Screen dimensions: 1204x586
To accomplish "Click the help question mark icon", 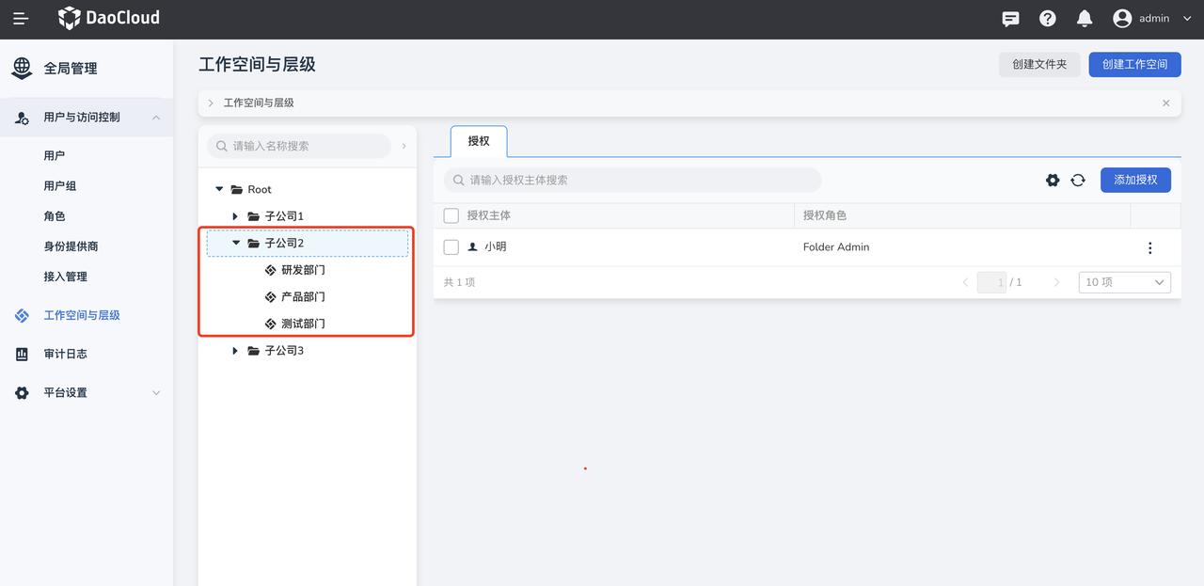I will [1047, 19].
